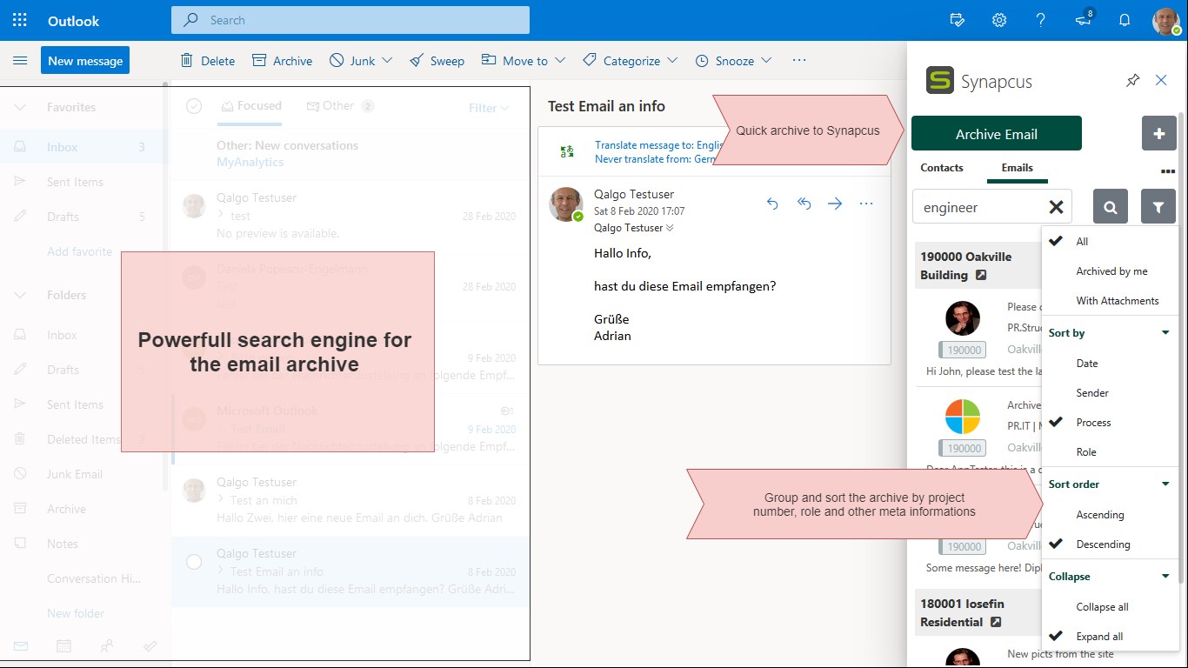The width and height of the screenshot is (1188, 668).
Task: Collapse the Folders group
Action: click(21, 295)
